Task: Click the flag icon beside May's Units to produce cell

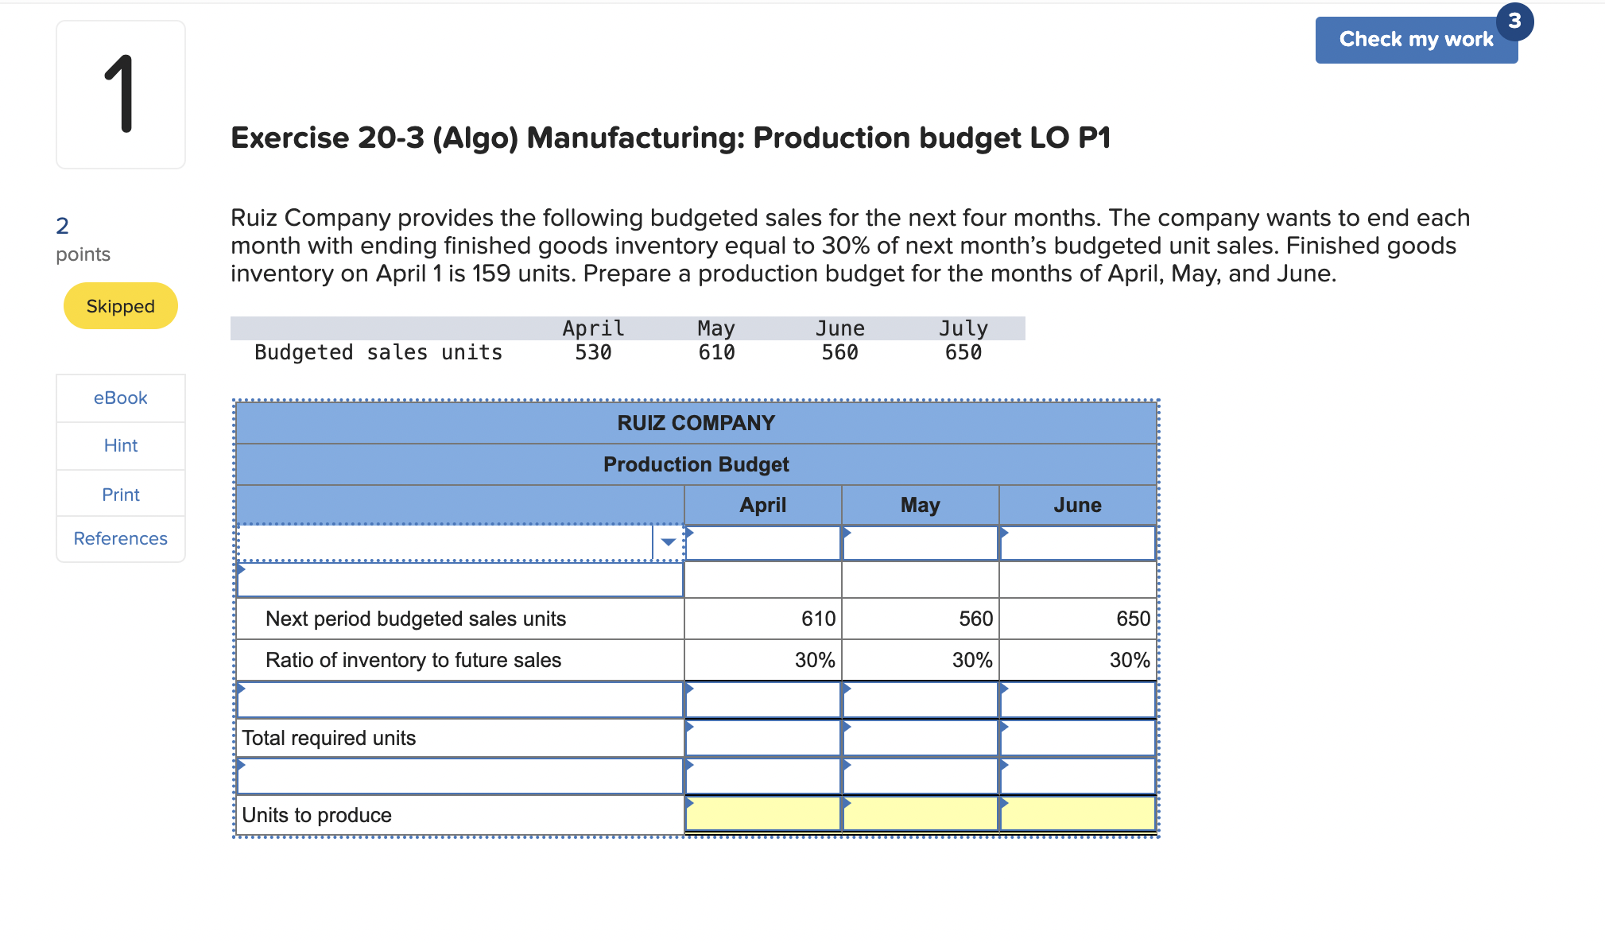Action: coord(846,805)
